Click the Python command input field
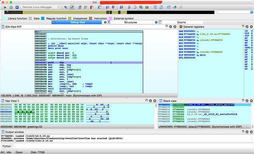Screen dimensions: 254x154 (x=133, y=146)
